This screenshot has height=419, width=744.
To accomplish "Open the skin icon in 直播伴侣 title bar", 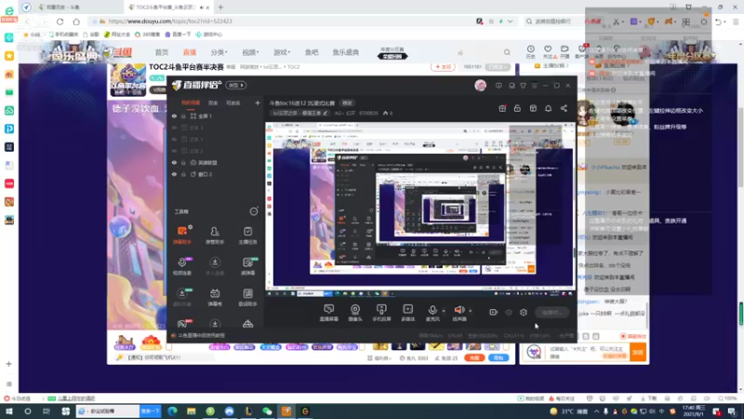I will [523, 86].
